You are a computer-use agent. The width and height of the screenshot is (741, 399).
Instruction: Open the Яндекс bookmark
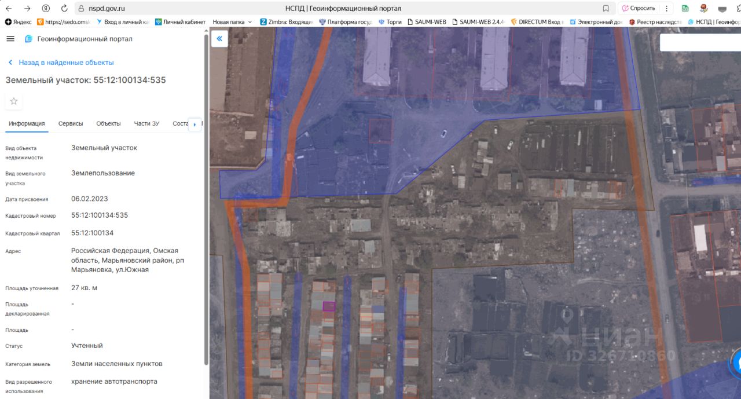click(x=18, y=22)
